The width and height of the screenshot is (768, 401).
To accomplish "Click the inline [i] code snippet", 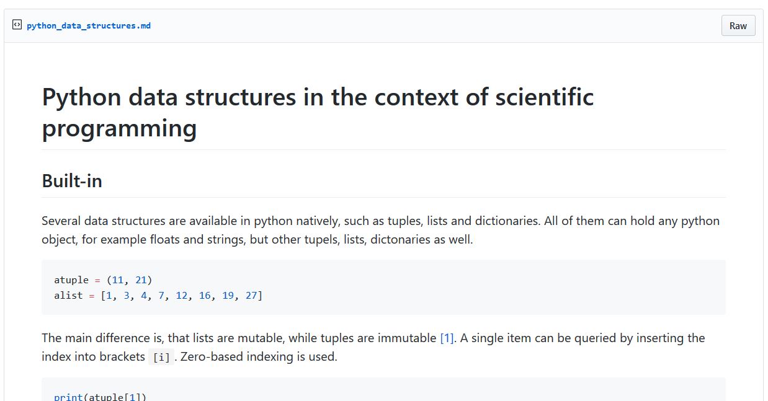I will [161, 357].
